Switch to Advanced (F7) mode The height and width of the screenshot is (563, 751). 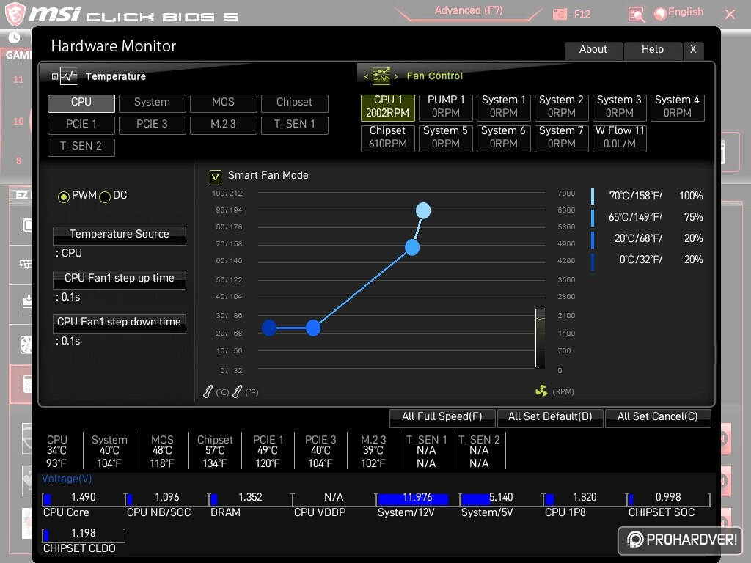coord(469,11)
